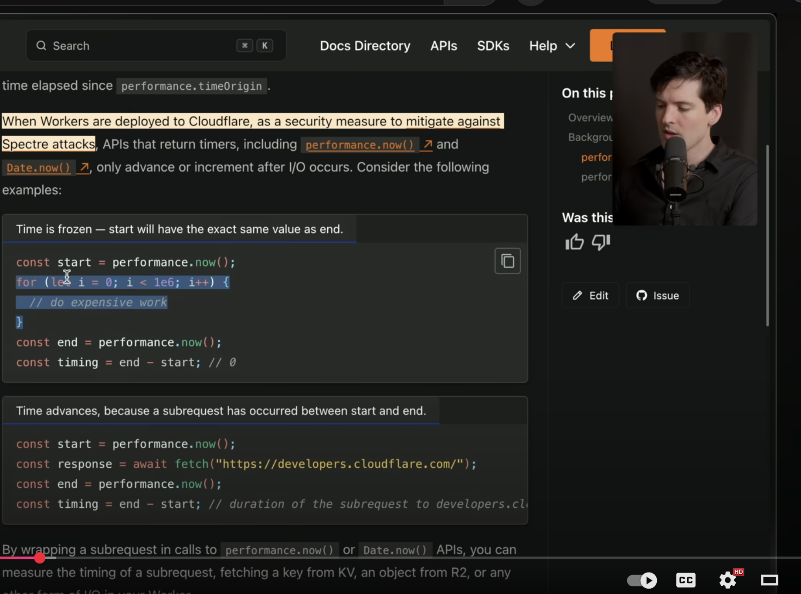Switch to theater mode icon
801x594 pixels.
(769, 580)
